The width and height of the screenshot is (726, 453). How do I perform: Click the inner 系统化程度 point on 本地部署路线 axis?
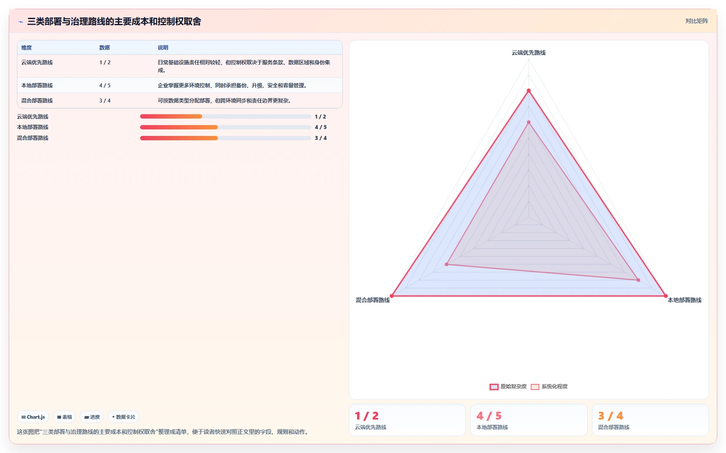[x=638, y=280]
